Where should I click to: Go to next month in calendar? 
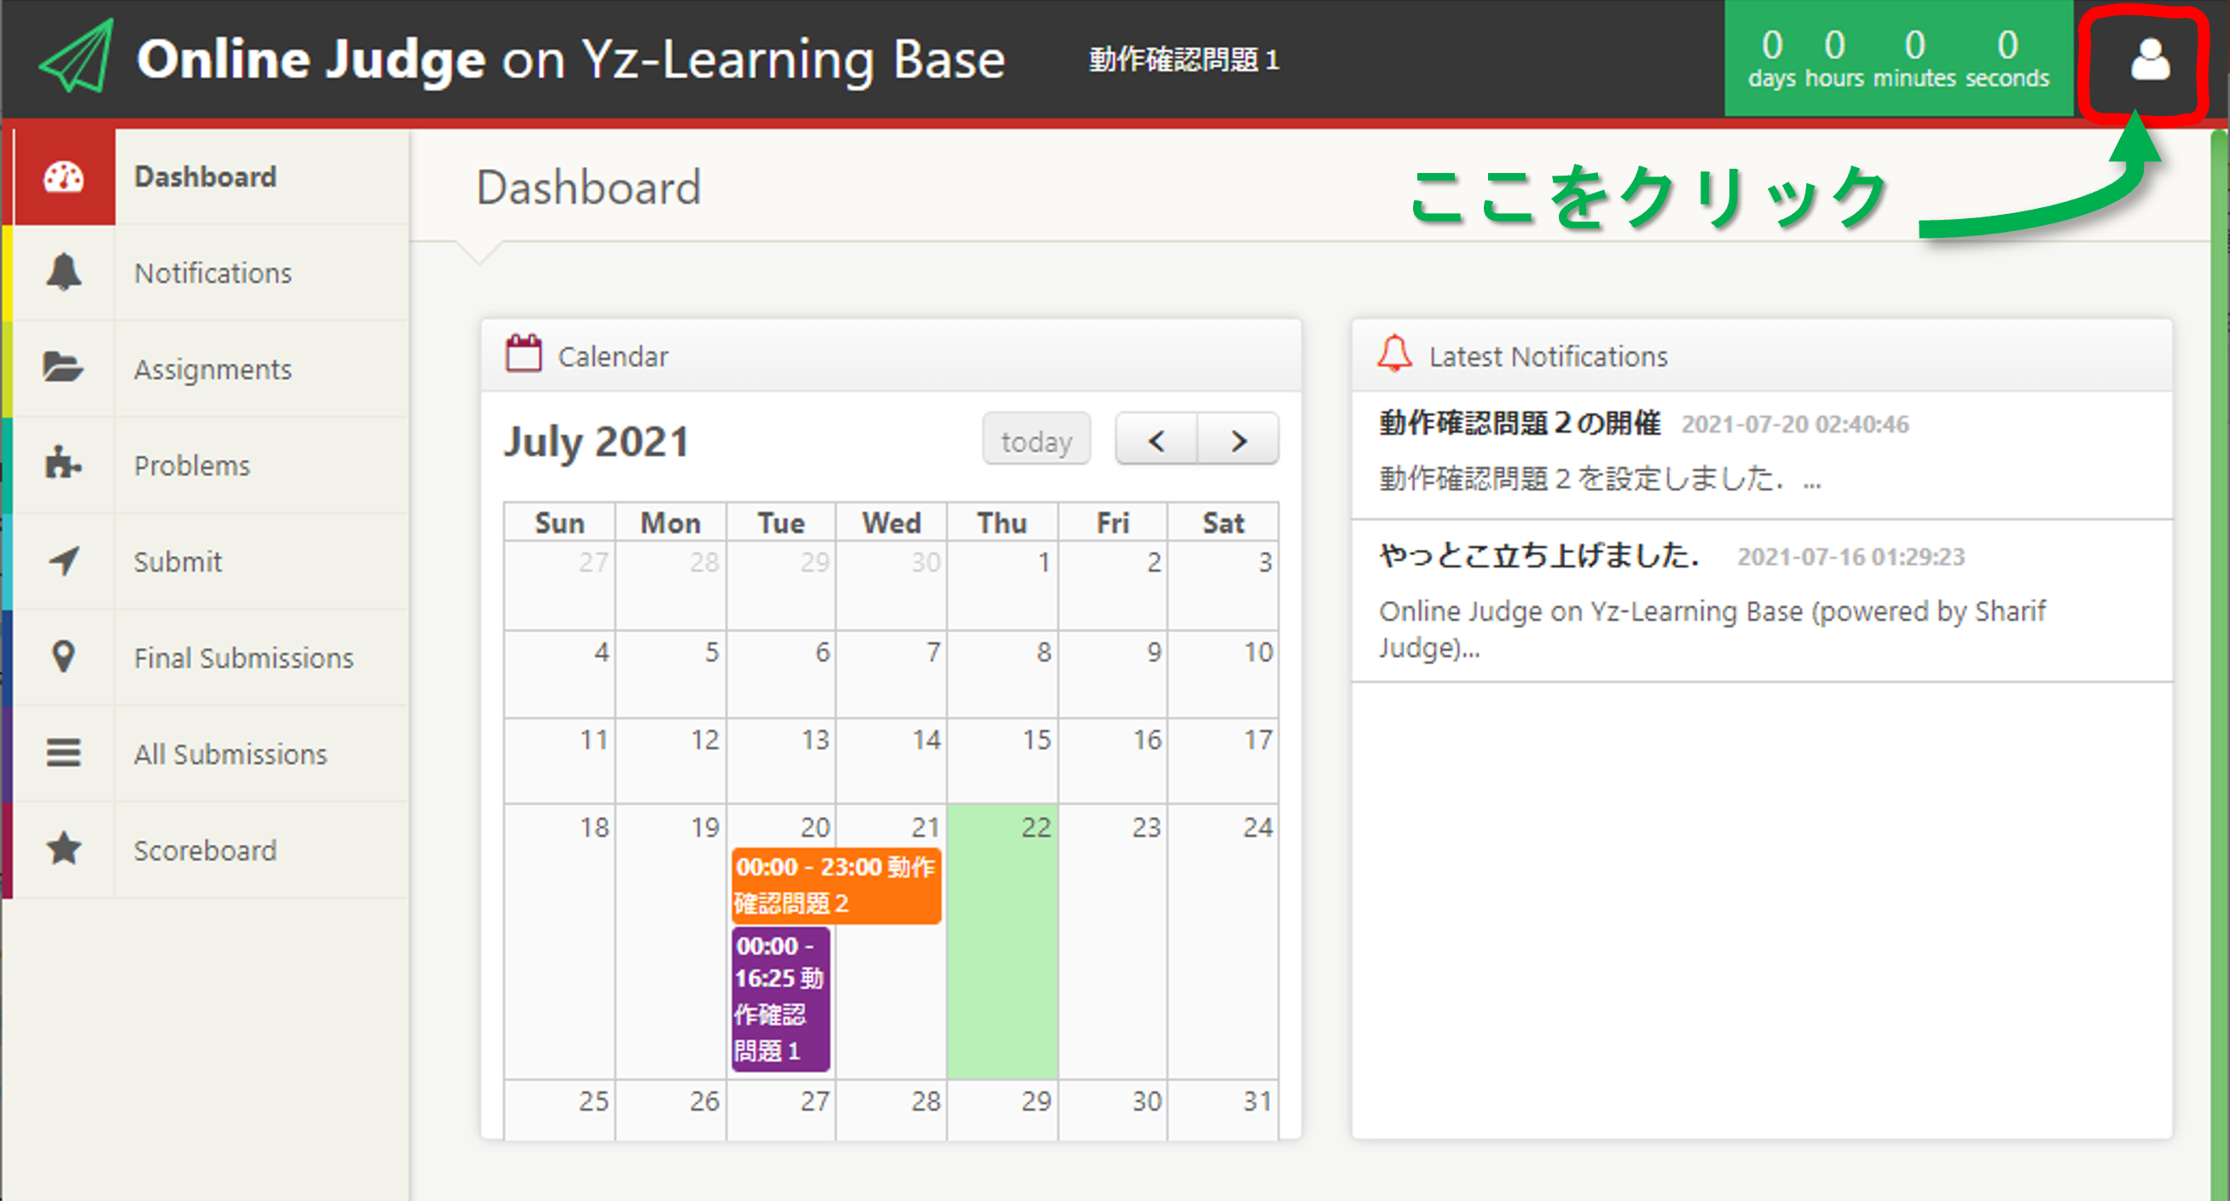(x=1238, y=441)
